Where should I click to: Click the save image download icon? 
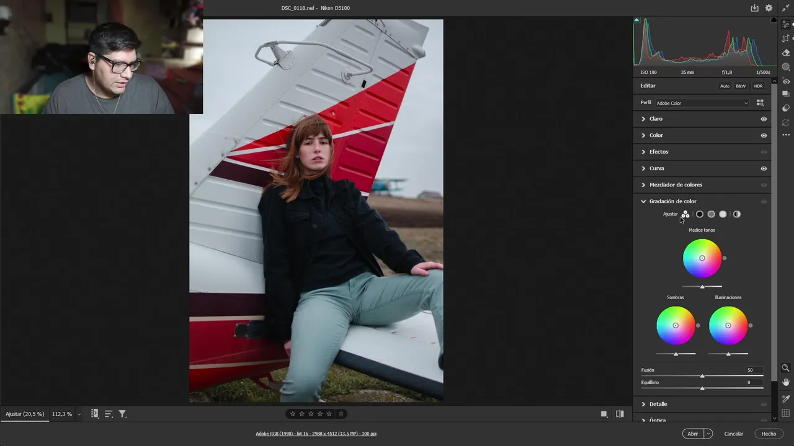(x=754, y=8)
